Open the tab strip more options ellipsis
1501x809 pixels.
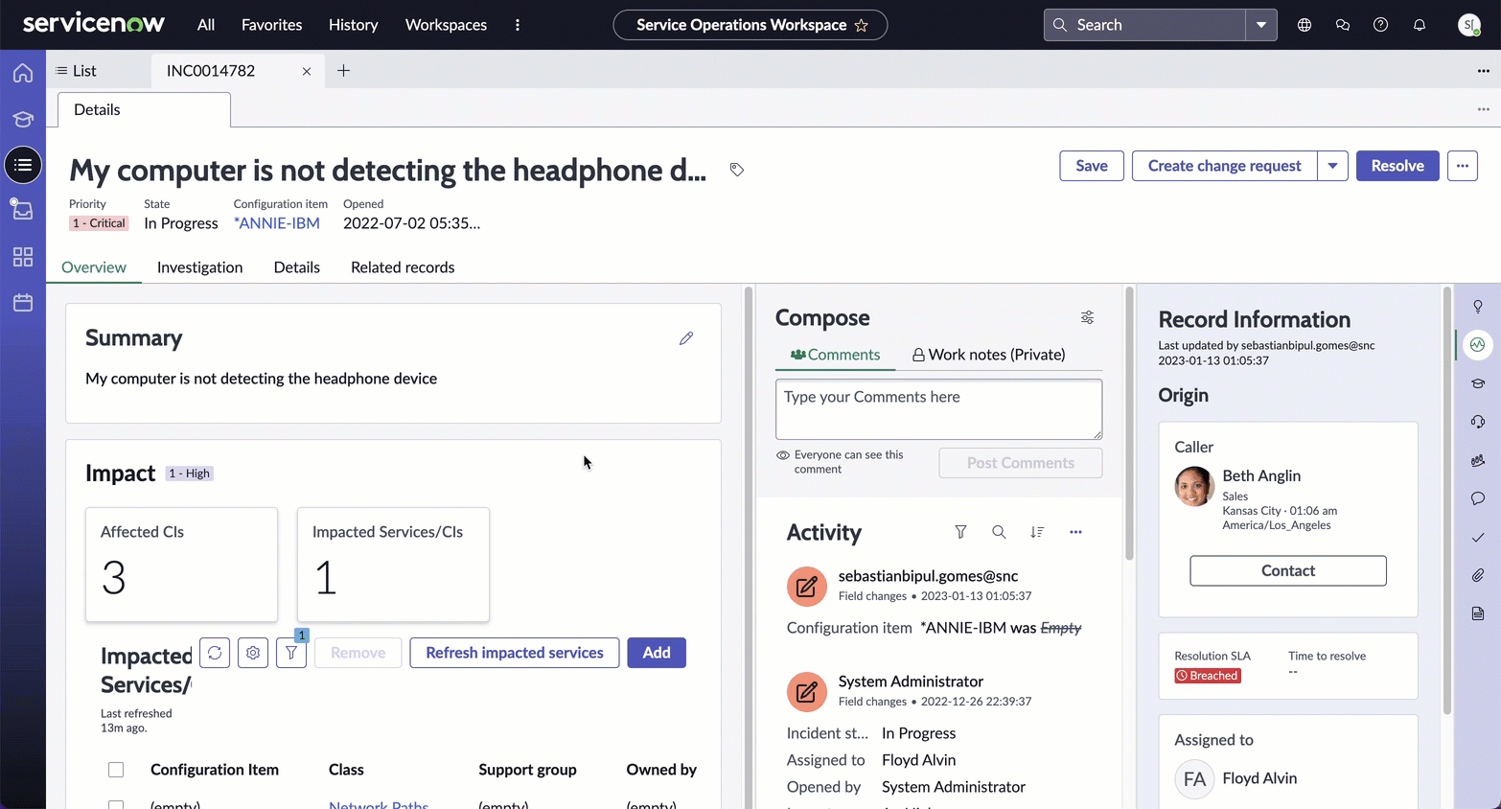pos(1484,71)
